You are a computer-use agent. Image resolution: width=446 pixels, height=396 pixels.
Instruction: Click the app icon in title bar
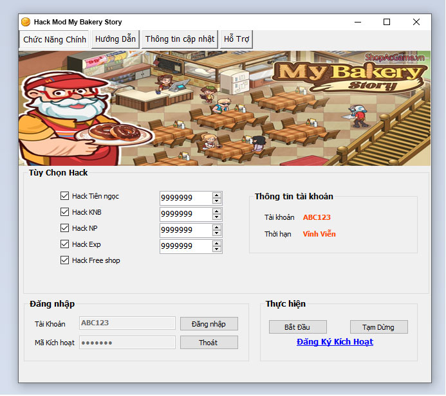point(26,22)
